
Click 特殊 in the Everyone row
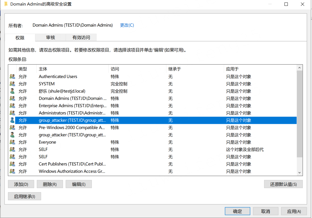[x=115, y=142]
